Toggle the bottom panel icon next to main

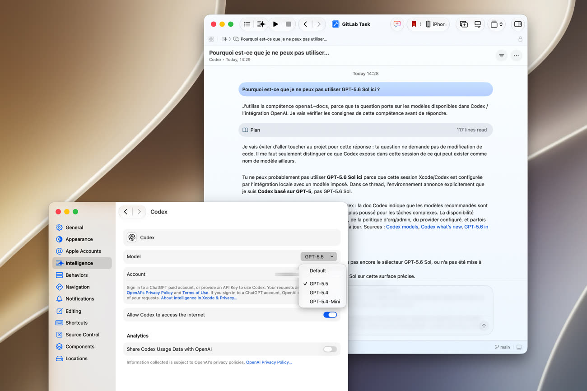(519, 347)
